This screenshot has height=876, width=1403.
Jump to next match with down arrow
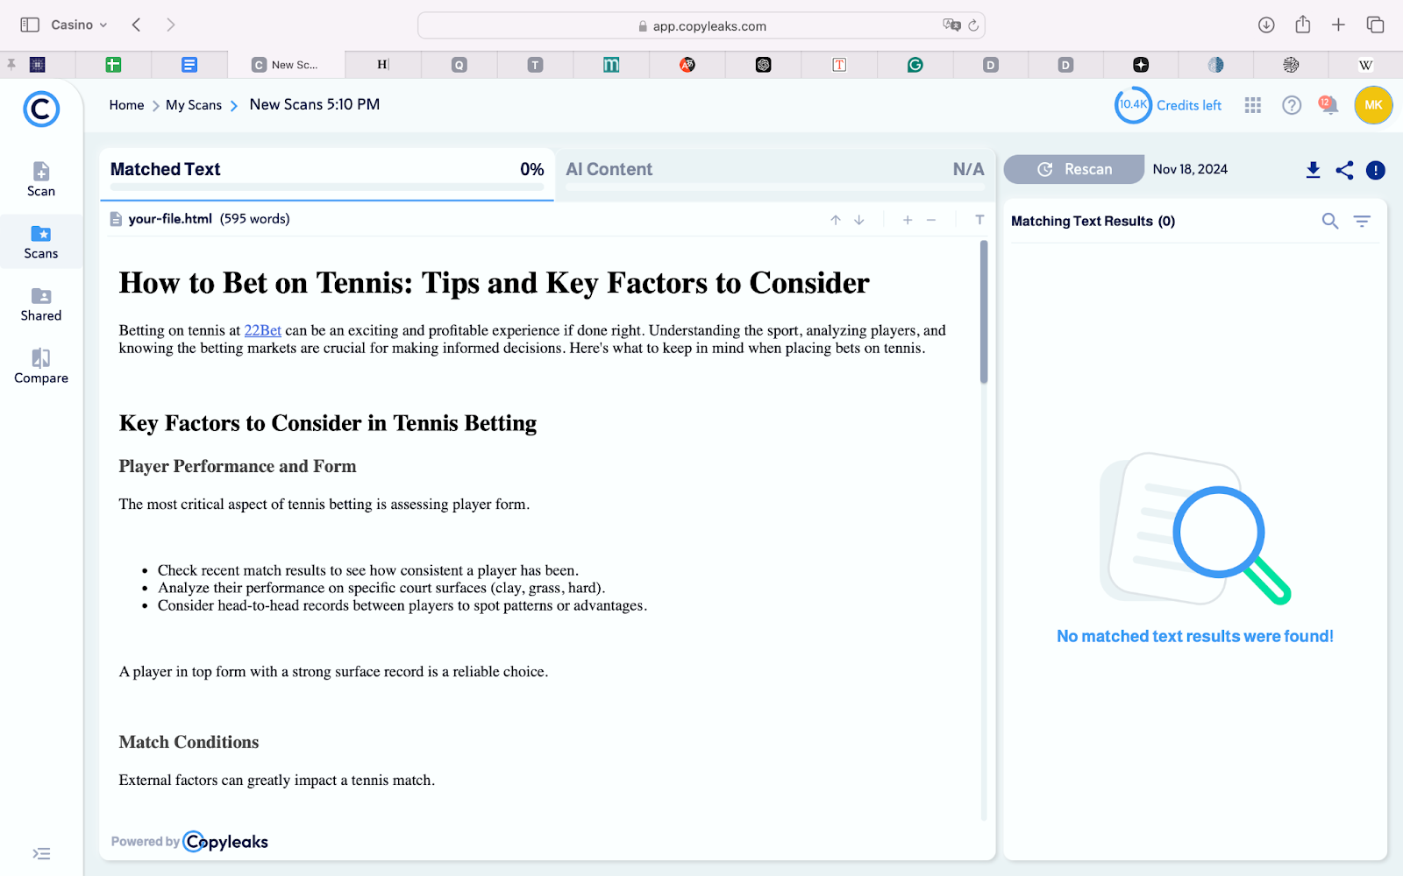(859, 220)
